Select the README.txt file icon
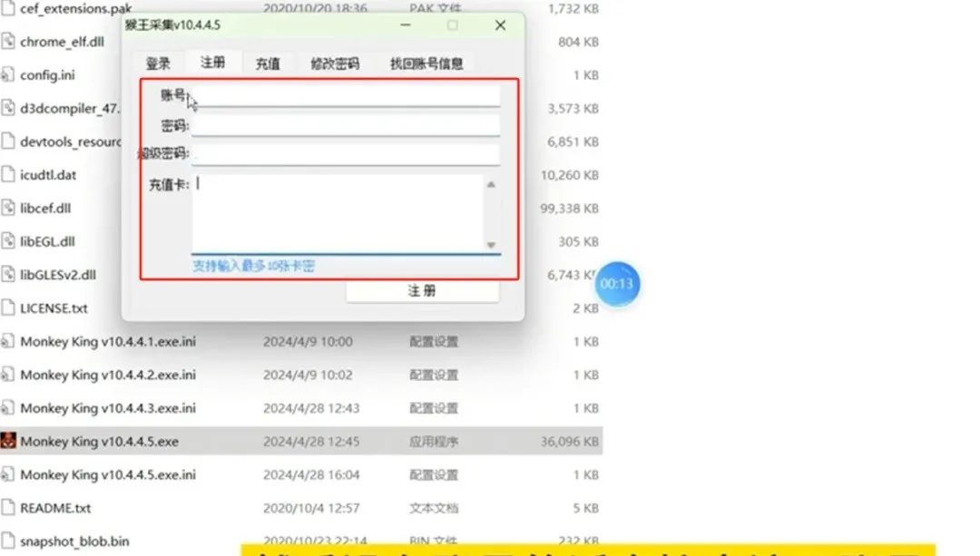This screenshot has height=556, width=980. click(8, 508)
